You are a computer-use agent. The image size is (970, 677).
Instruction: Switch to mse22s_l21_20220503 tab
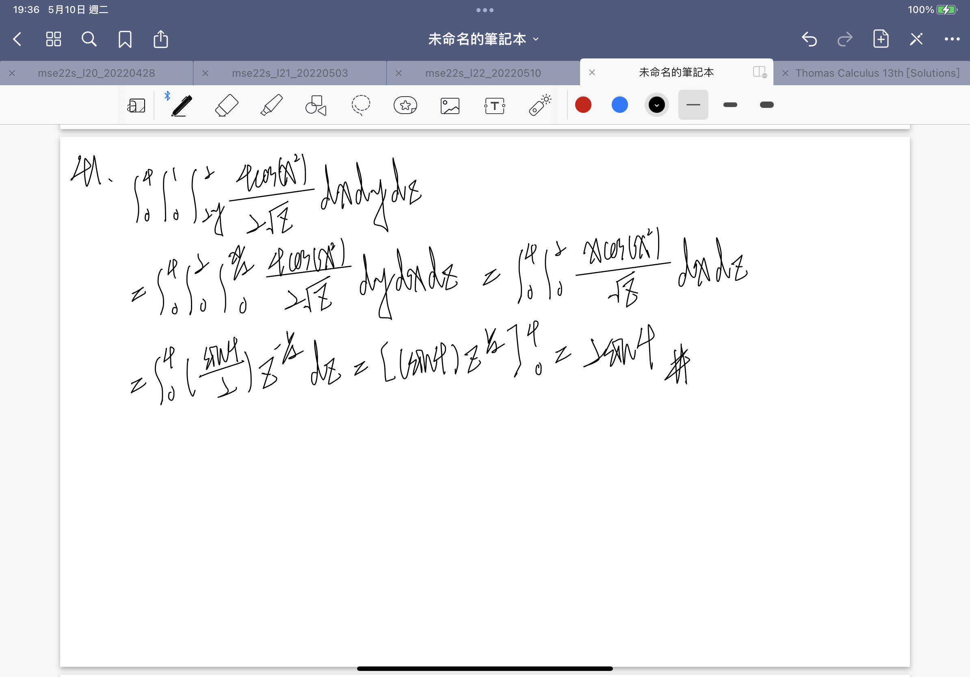point(290,73)
